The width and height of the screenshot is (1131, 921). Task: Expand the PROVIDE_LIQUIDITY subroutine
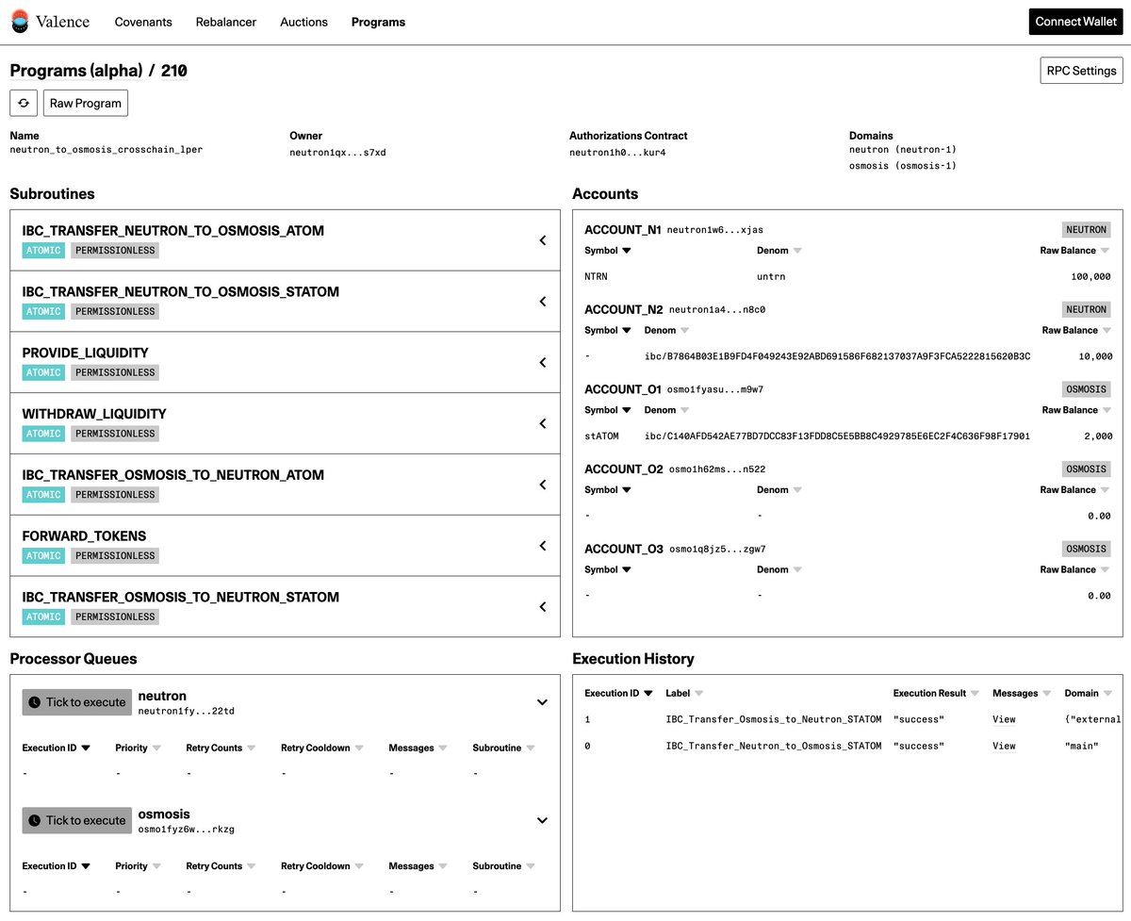[542, 362]
